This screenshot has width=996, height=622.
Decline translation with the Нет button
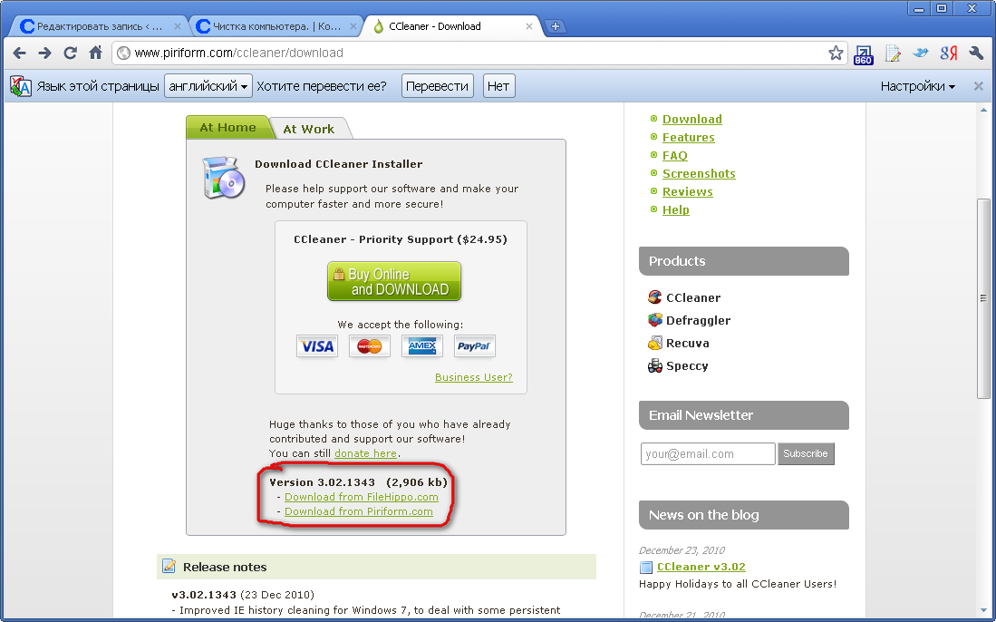[498, 86]
